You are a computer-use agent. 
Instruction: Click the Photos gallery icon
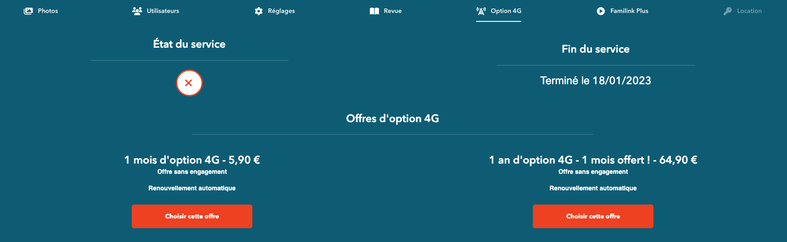click(x=28, y=11)
